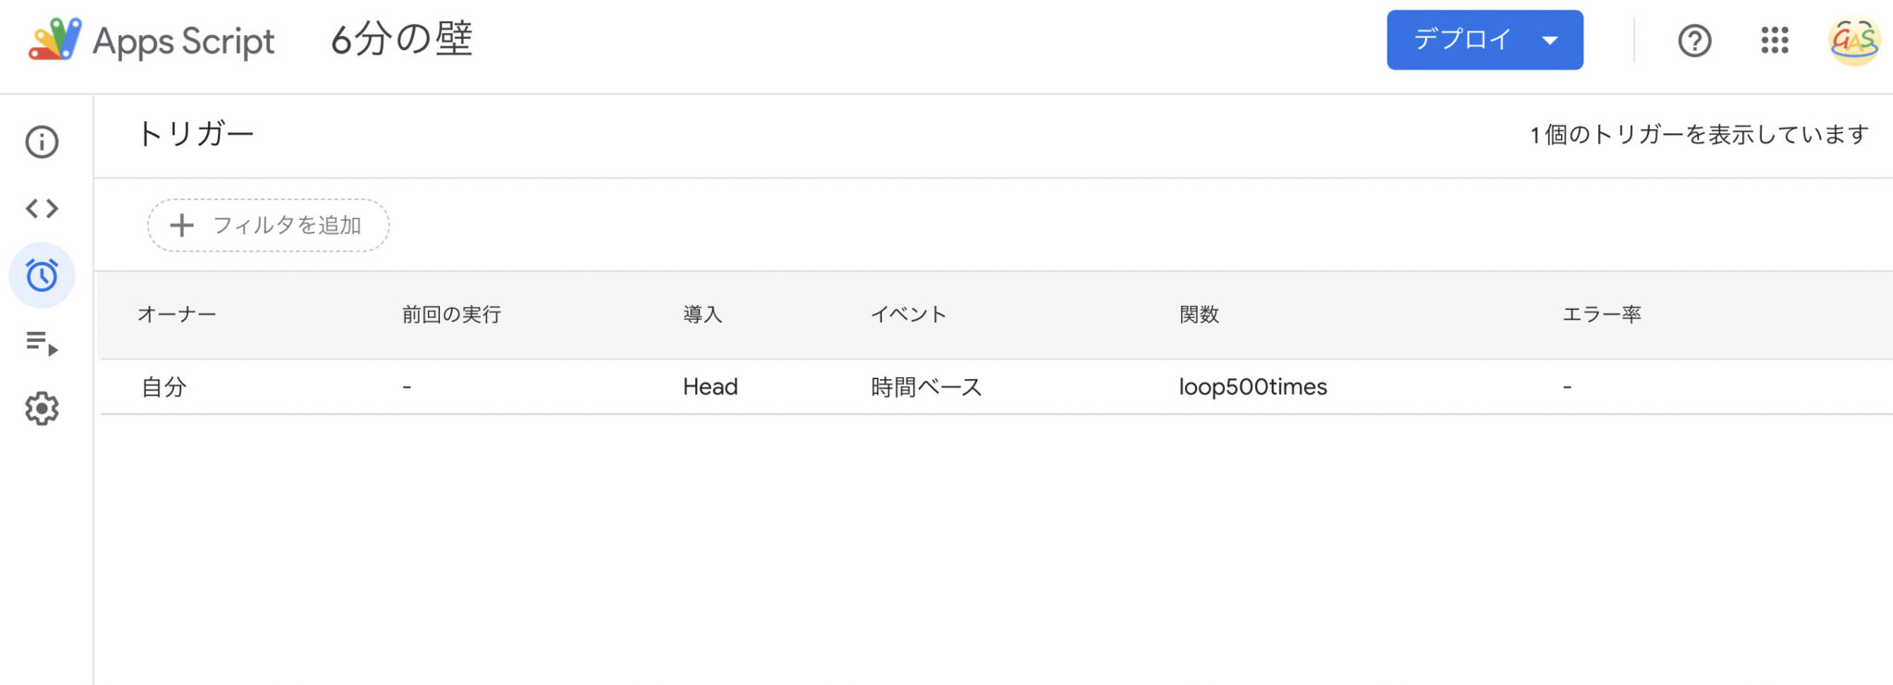Click the 時間ベース event cell
This screenshot has width=1893, height=685.
[x=926, y=386]
